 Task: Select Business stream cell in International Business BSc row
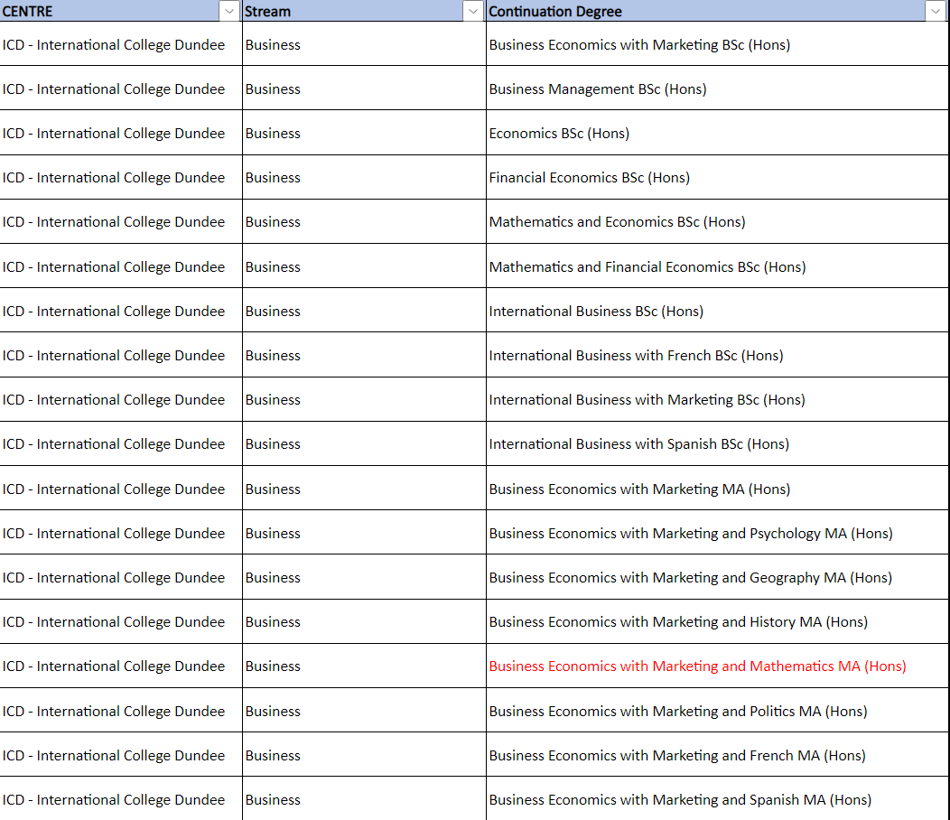364,310
